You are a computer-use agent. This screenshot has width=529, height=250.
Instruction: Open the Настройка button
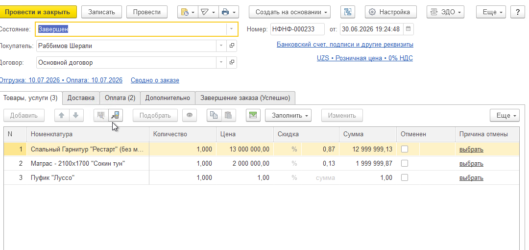point(391,12)
